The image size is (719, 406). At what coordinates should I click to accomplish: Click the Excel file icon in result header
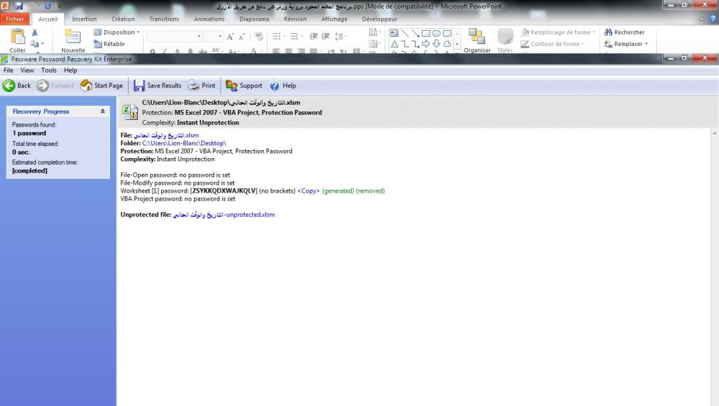(129, 112)
